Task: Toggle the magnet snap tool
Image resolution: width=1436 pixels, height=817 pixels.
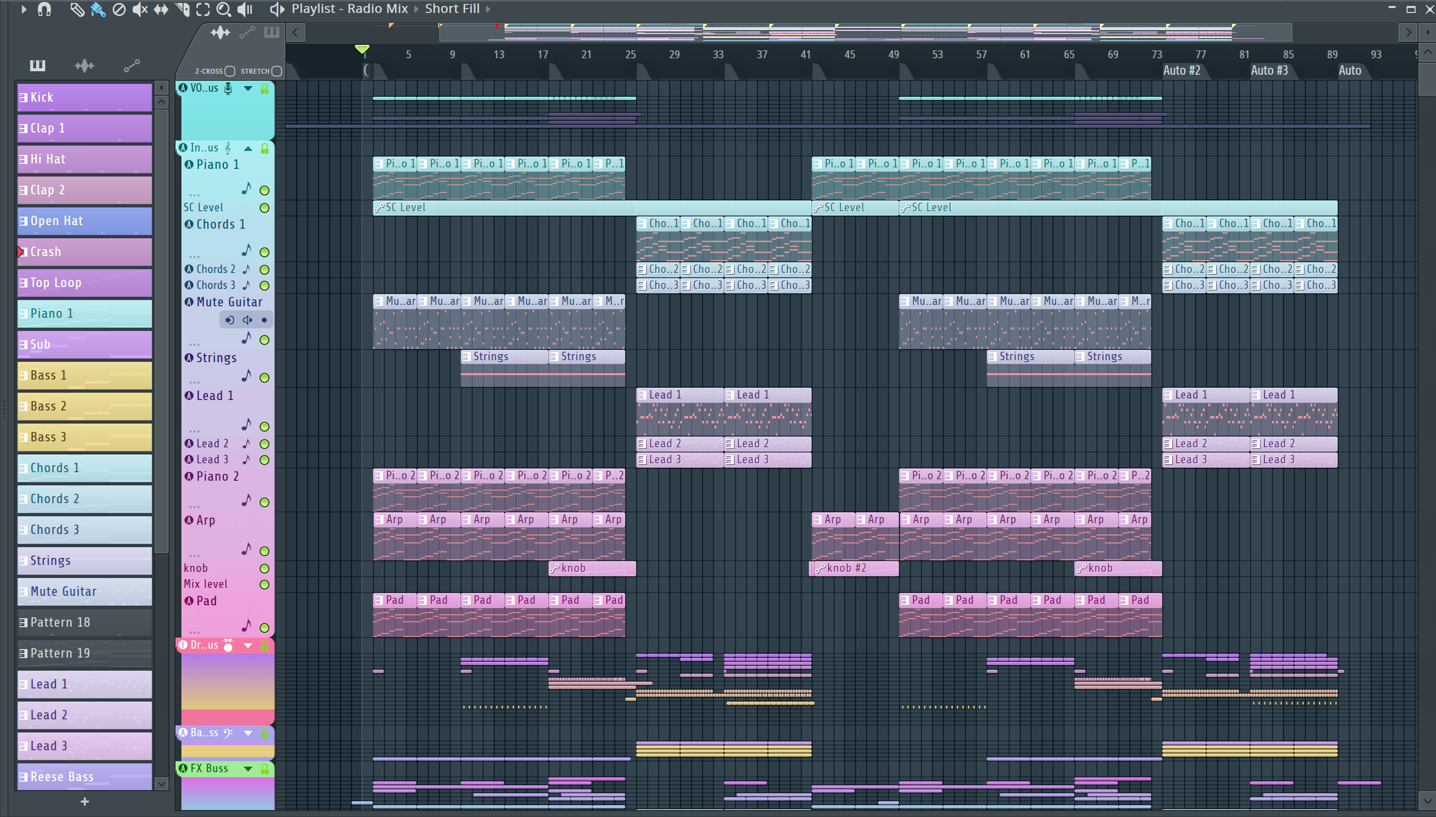Action: [44, 9]
